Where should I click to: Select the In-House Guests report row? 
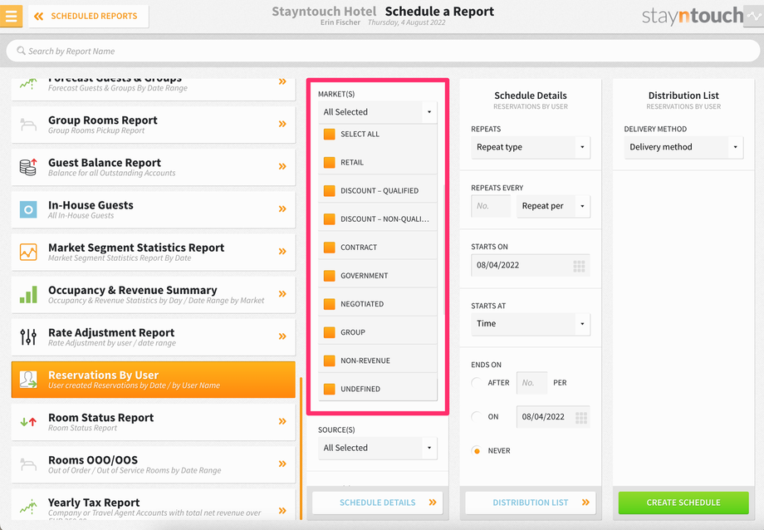pos(154,209)
